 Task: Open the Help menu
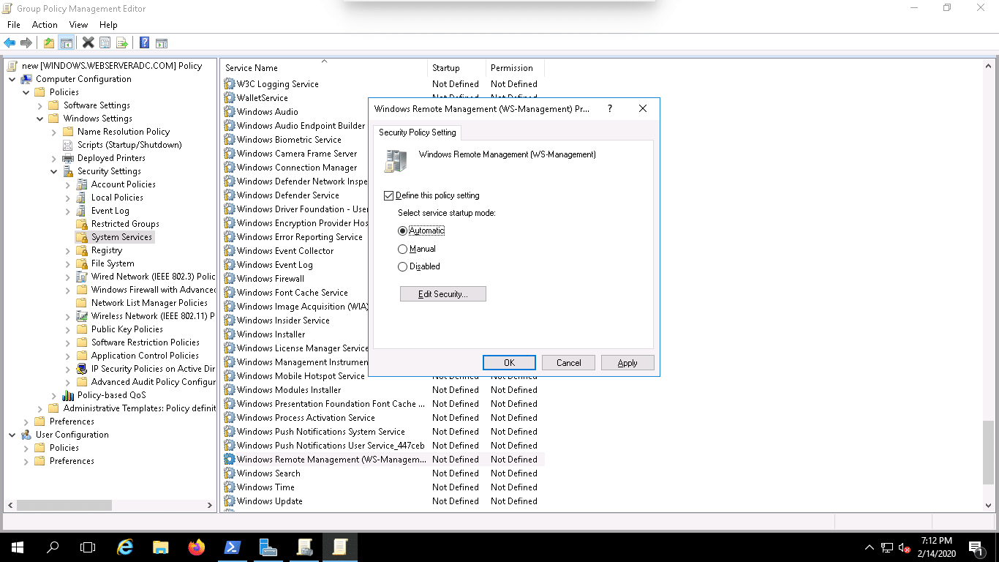[x=108, y=25]
